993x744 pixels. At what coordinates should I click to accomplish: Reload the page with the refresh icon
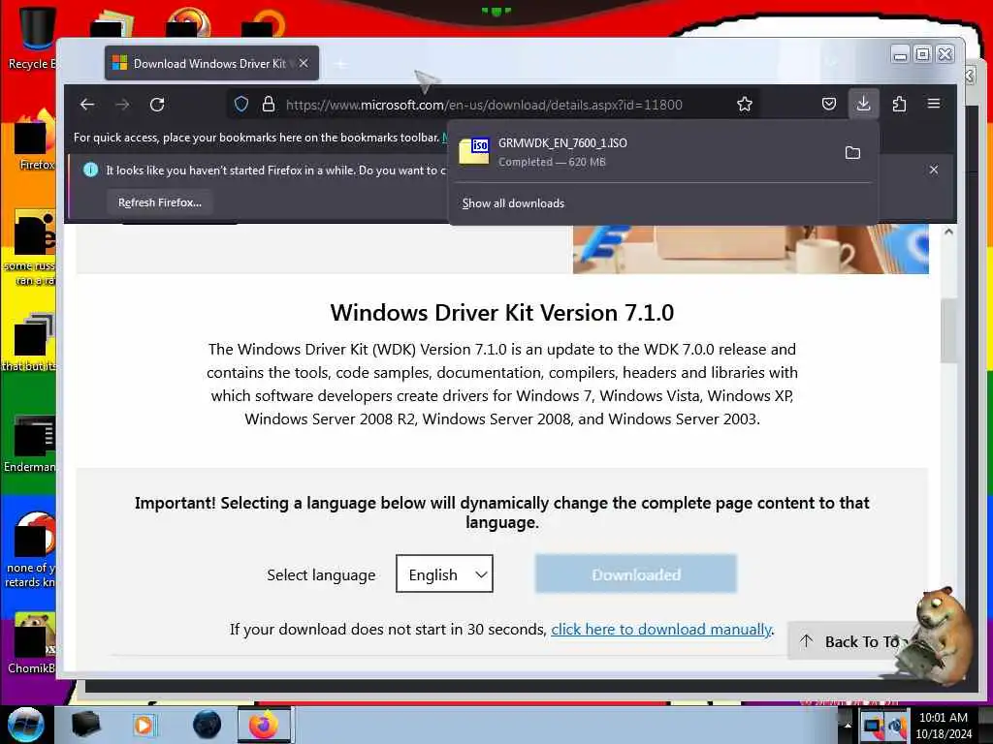(x=157, y=105)
